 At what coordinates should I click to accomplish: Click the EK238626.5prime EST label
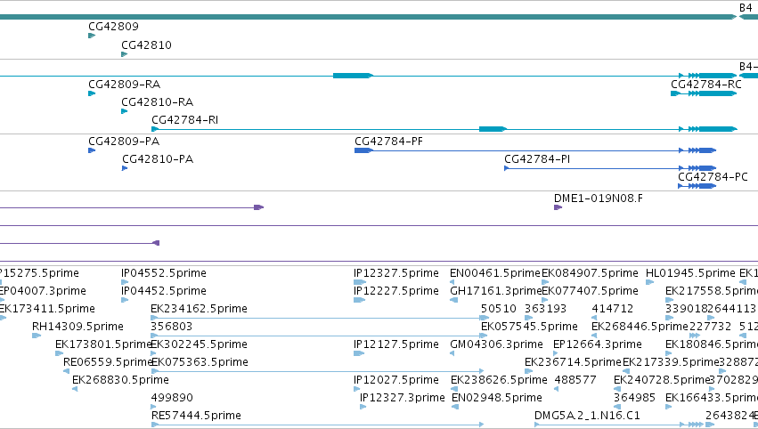(x=499, y=380)
